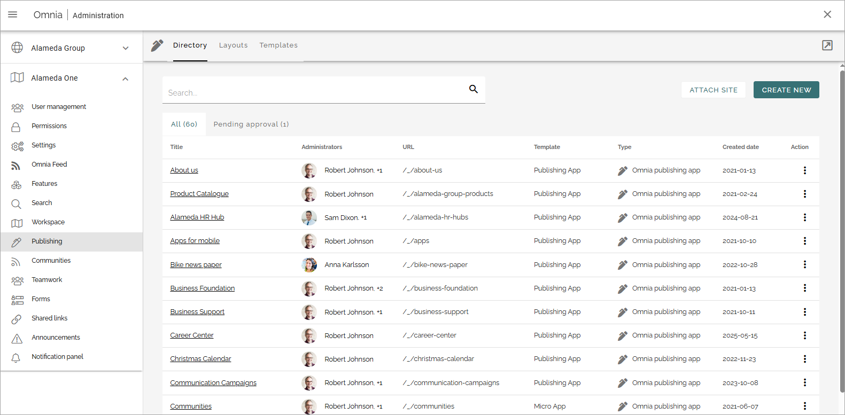
Task: Click the Features cubes icon
Action: pyautogui.click(x=17, y=184)
